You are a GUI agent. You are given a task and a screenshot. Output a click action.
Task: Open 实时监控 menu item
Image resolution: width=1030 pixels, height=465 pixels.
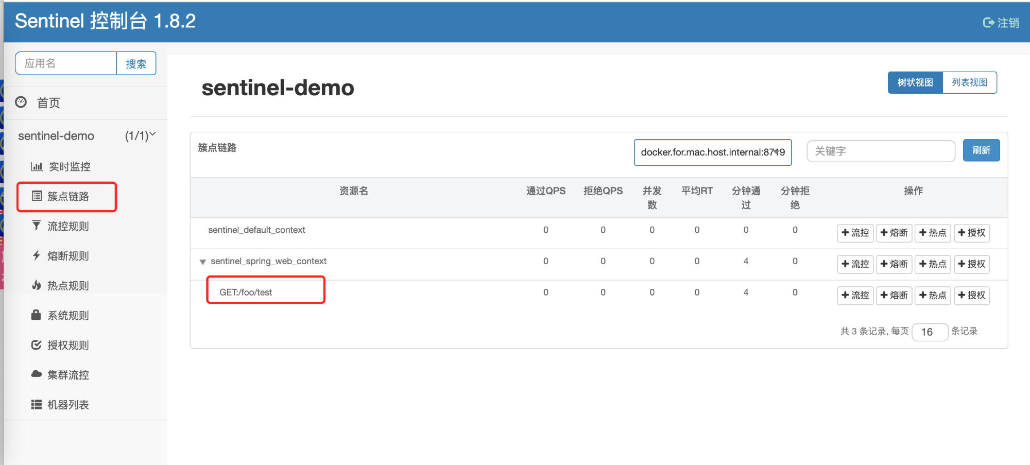click(x=70, y=166)
